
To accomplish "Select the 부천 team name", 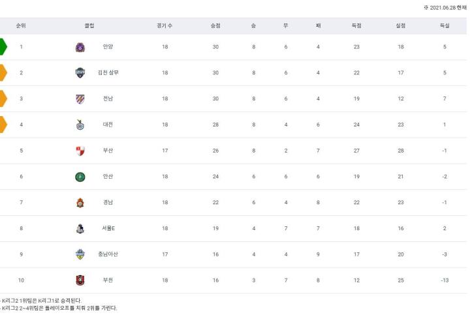I will pos(108,280).
